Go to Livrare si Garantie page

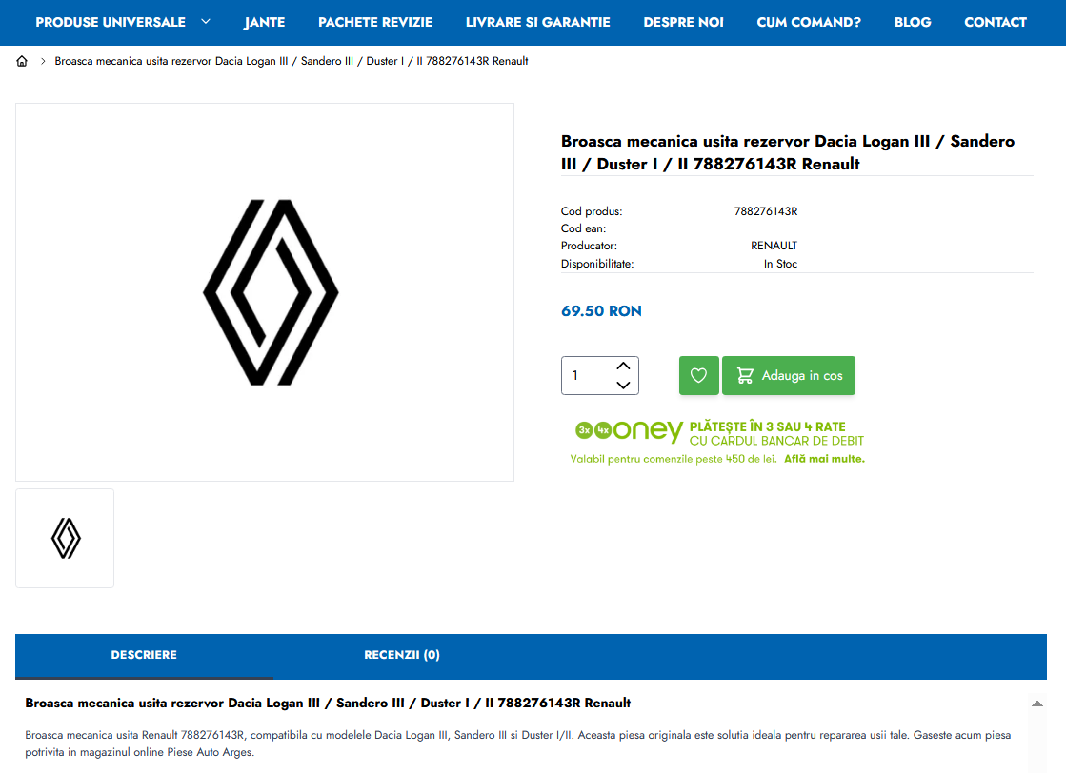[538, 22]
